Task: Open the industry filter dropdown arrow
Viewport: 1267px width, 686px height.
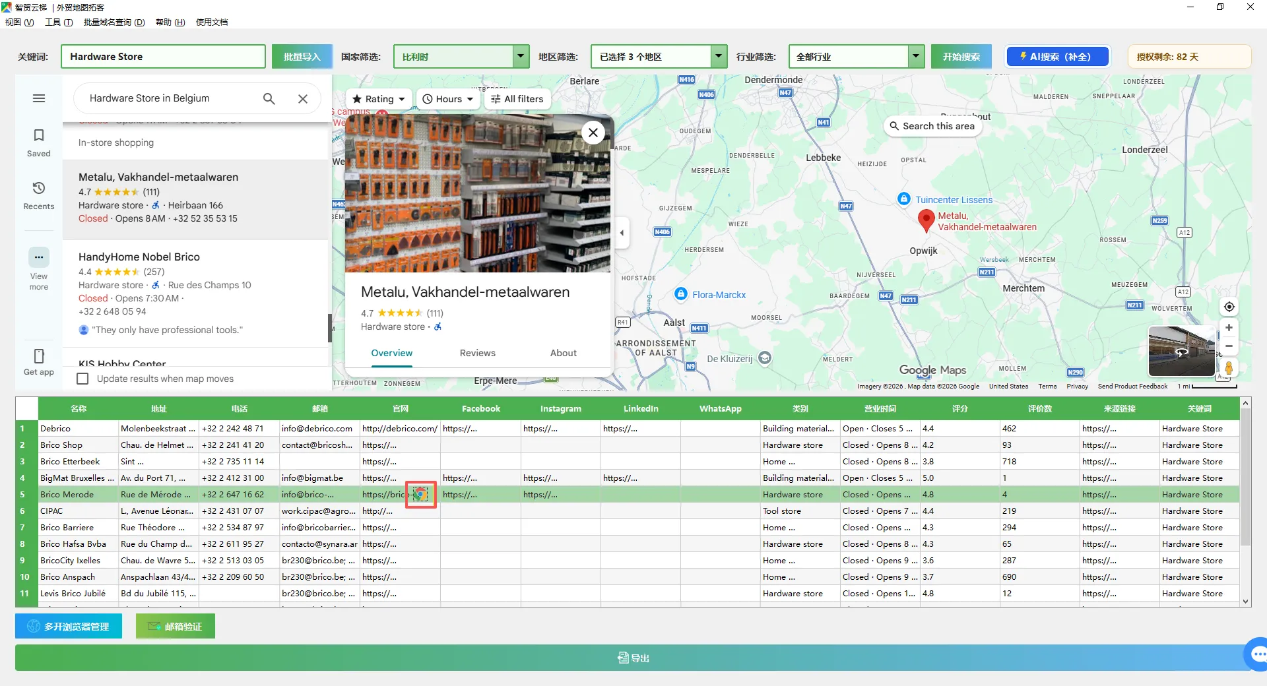Action: pyautogui.click(x=916, y=57)
